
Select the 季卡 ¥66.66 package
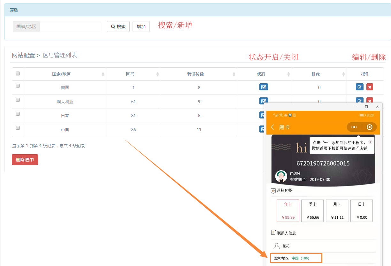[x=313, y=211]
